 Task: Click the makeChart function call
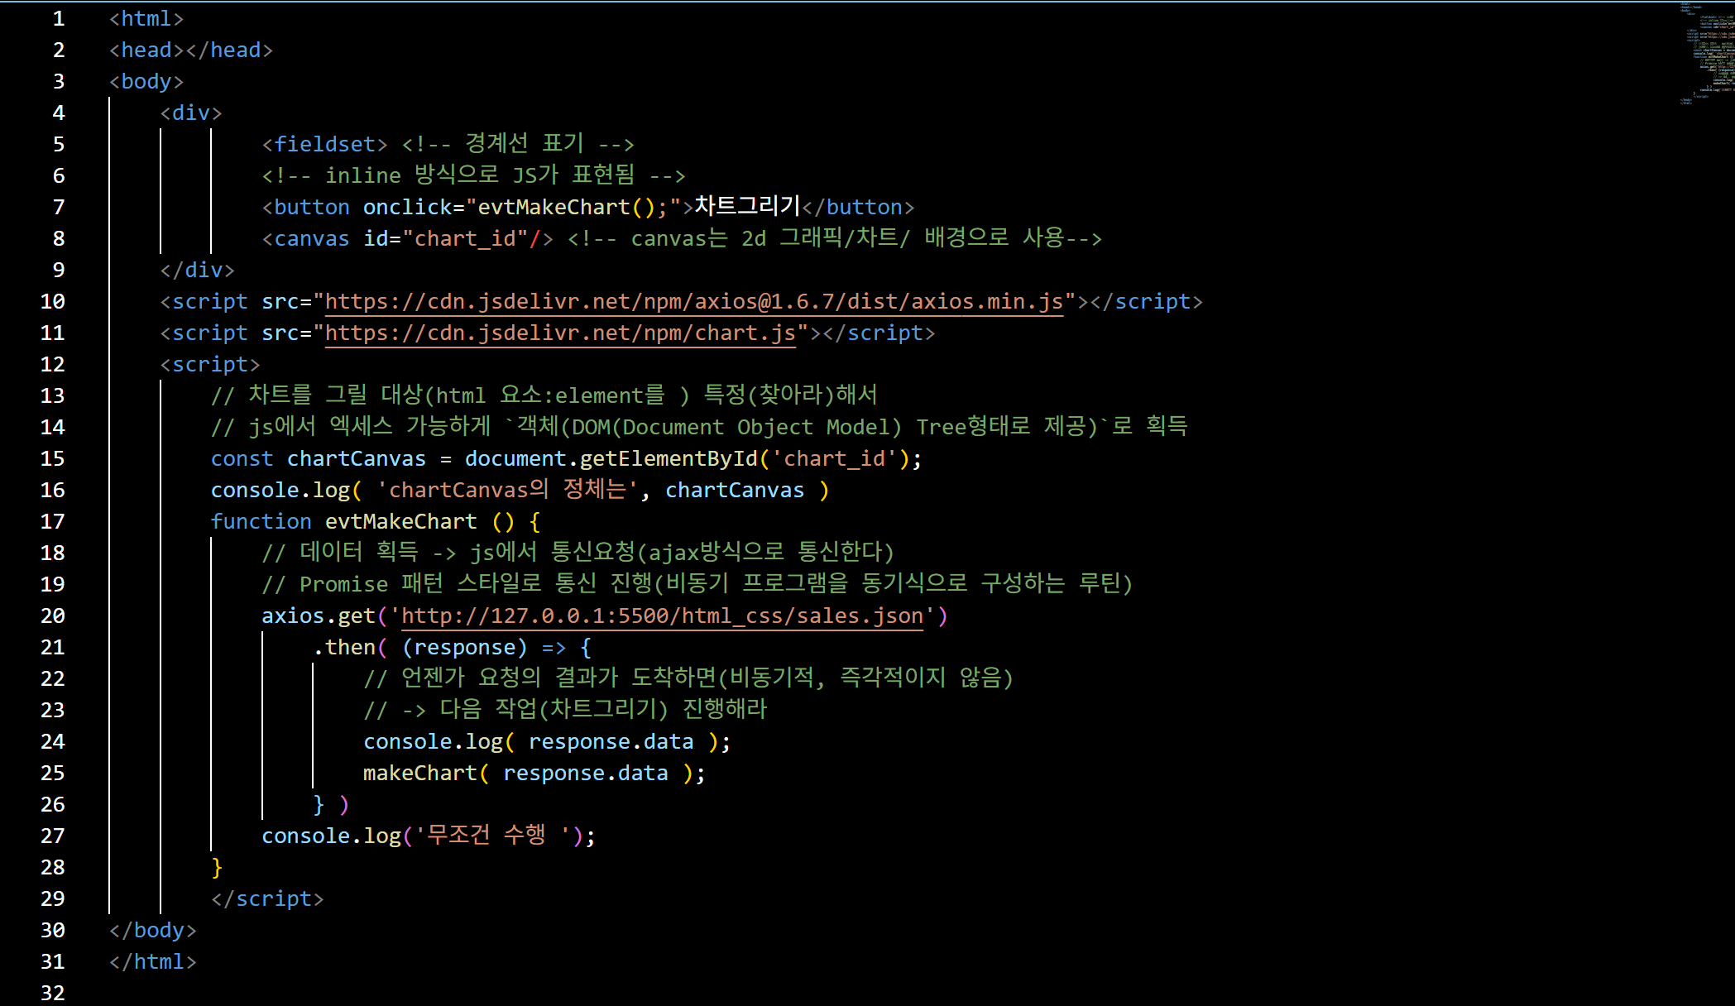click(420, 774)
